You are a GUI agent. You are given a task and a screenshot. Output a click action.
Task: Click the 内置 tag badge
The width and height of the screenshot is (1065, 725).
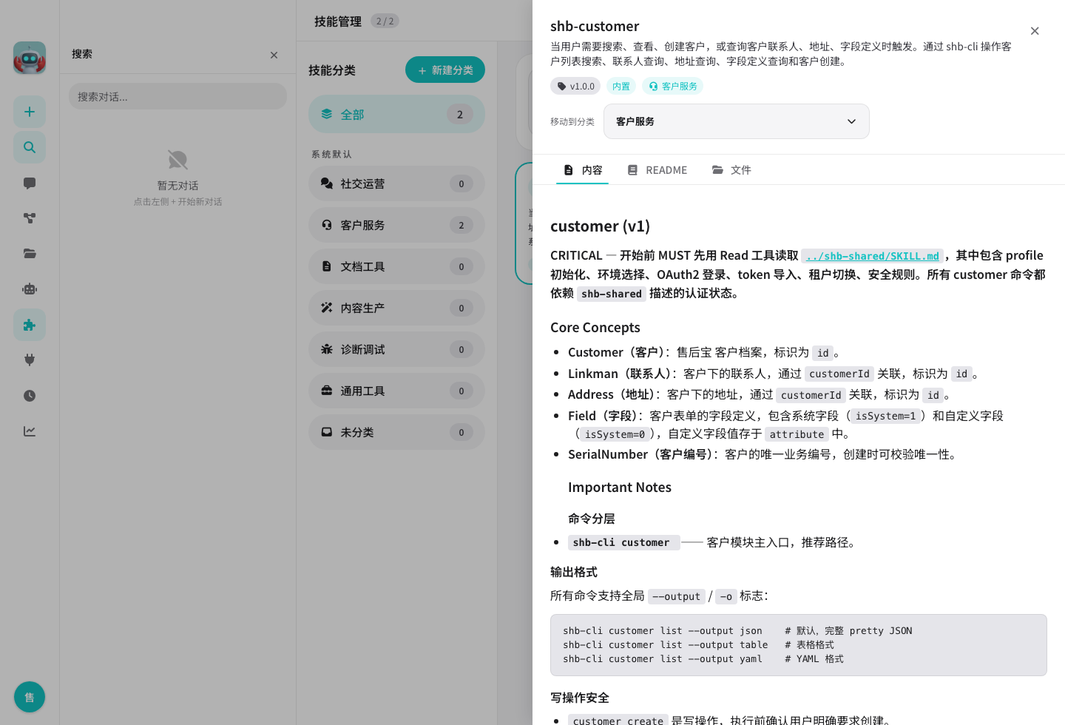[x=621, y=86]
